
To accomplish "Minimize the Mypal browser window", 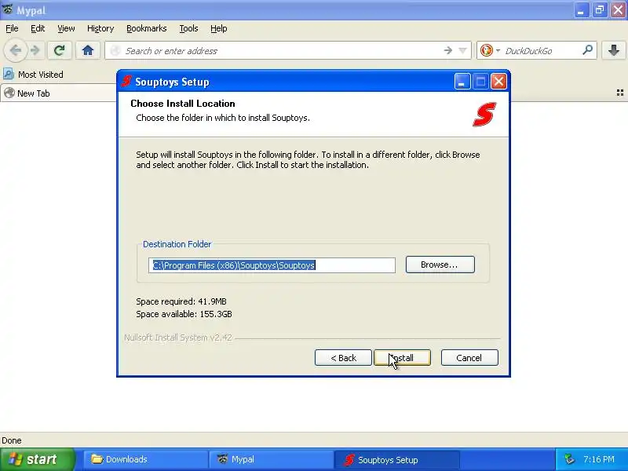I will click(581, 9).
